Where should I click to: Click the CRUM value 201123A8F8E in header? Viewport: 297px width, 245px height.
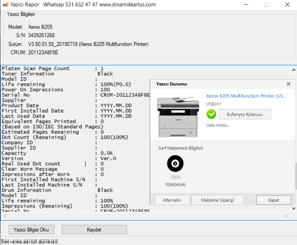43,53
